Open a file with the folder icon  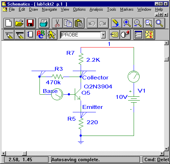click(x=20, y=23)
